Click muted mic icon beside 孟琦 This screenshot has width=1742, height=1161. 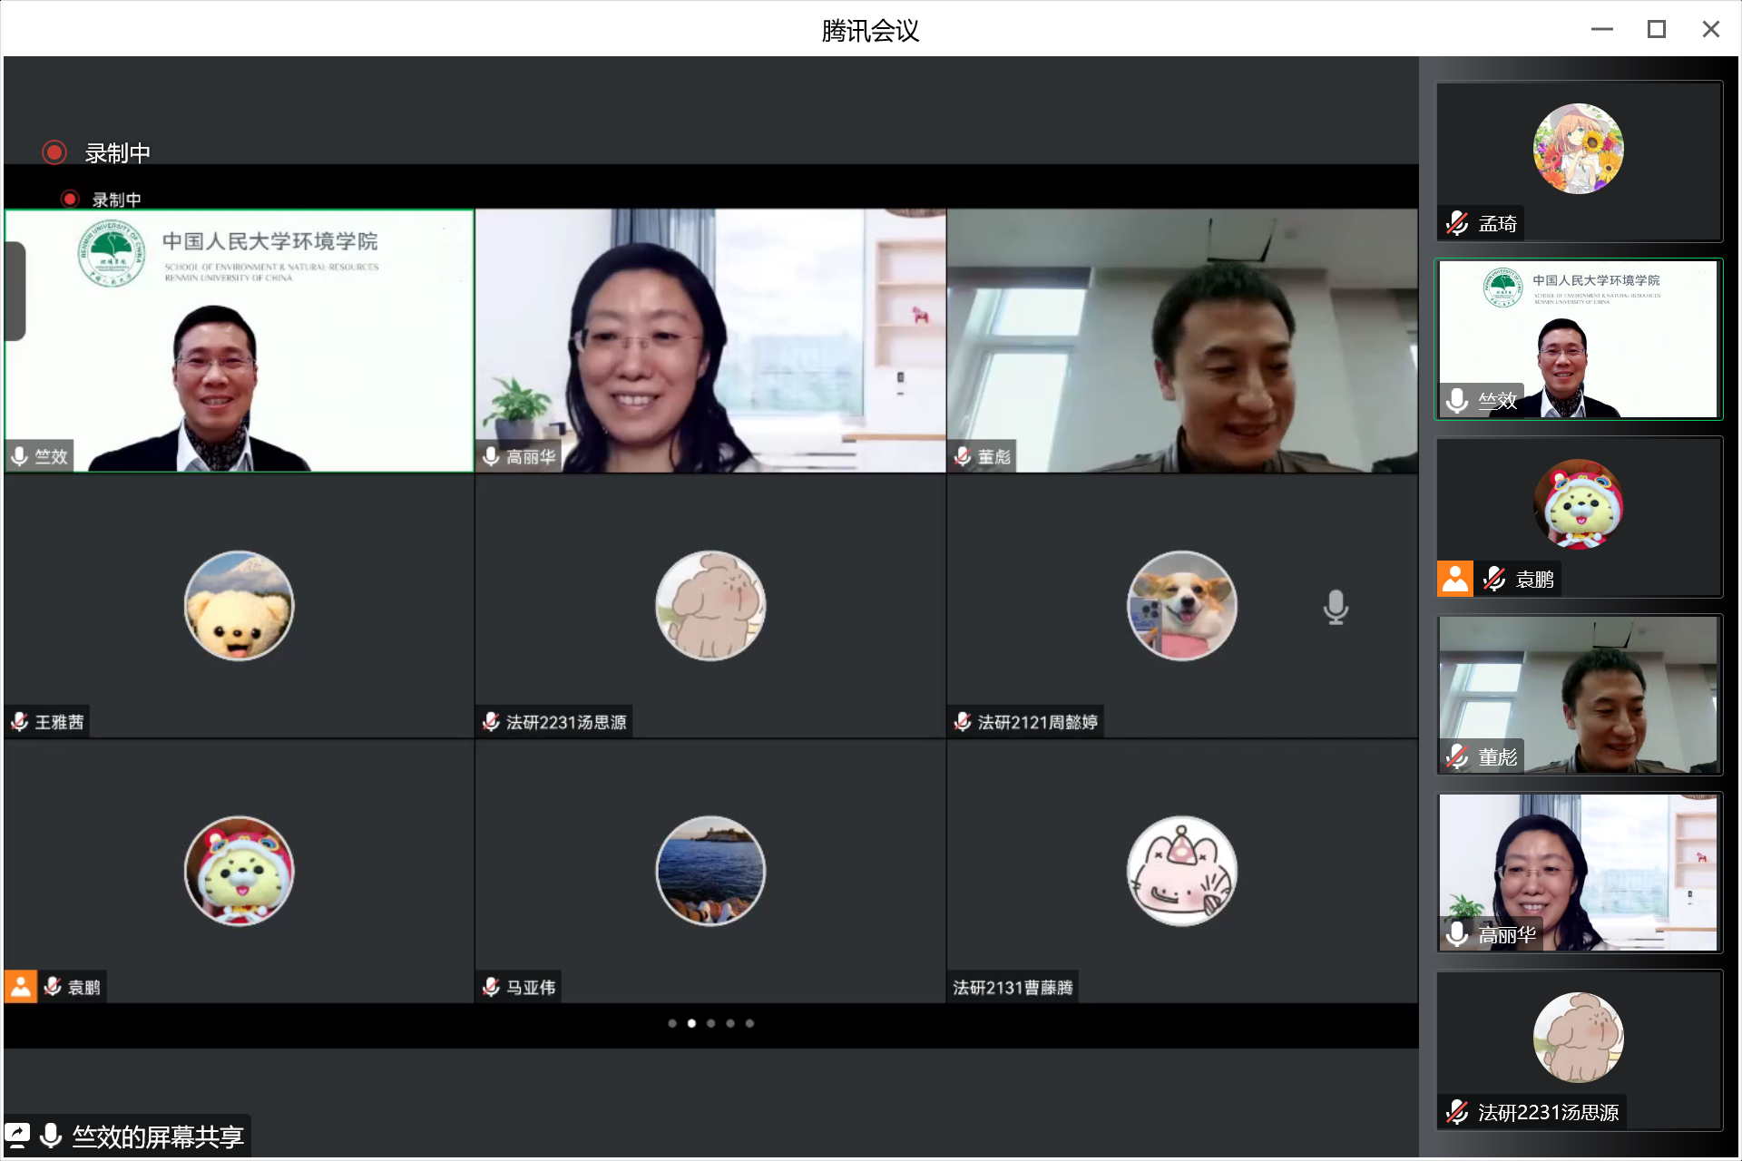pyautogui.click(x=1457, y=223)
